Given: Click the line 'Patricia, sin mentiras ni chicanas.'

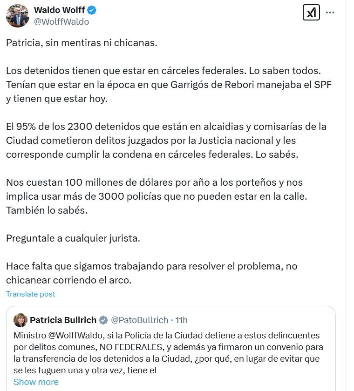Looking at the screenshot, I should 82,42.
